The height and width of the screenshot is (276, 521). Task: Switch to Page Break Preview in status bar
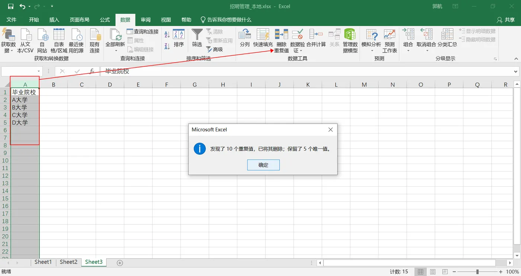pos(445,272)
